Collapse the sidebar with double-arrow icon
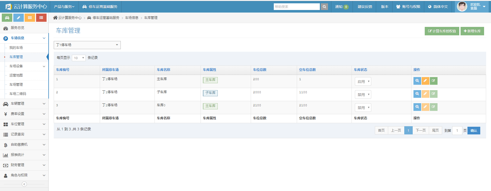Image resolution: width=491 pixels, height=191 pixels. click(x=24, y=184)
